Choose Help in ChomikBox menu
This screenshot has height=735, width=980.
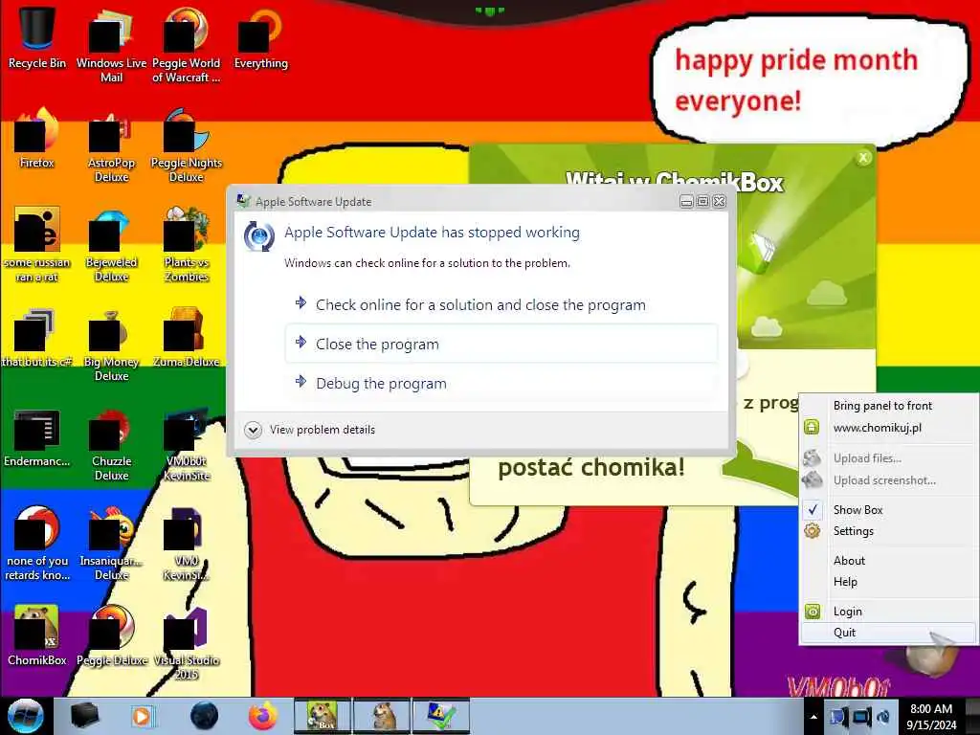[x=888, y=582]
